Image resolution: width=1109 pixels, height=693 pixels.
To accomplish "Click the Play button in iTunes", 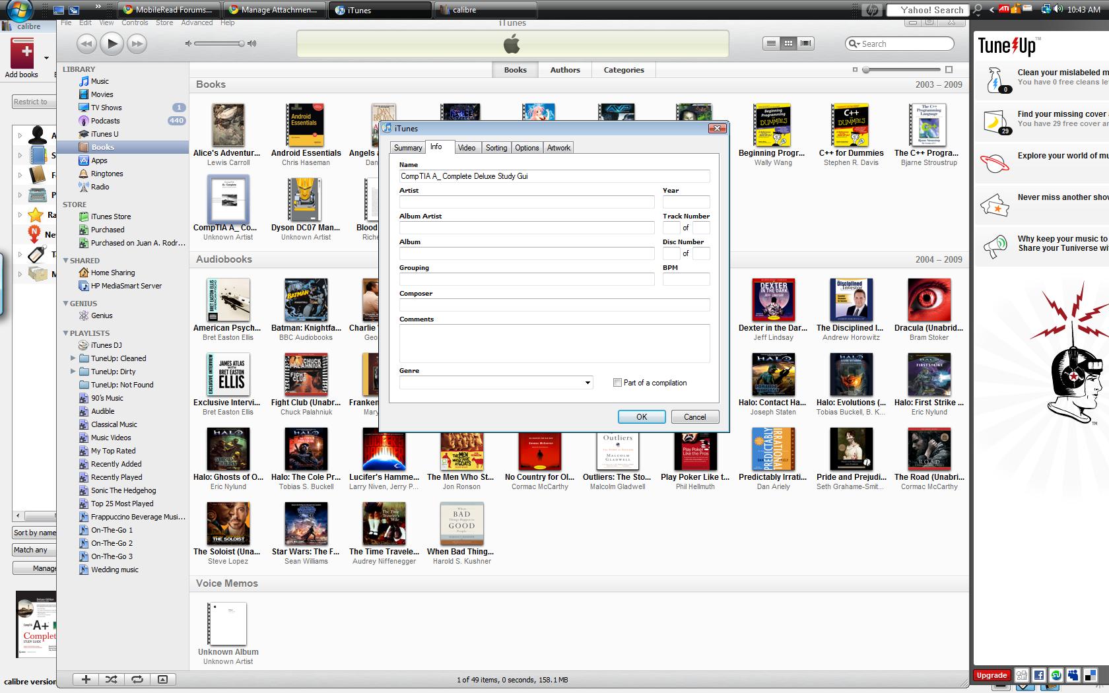I will (112, 44).
